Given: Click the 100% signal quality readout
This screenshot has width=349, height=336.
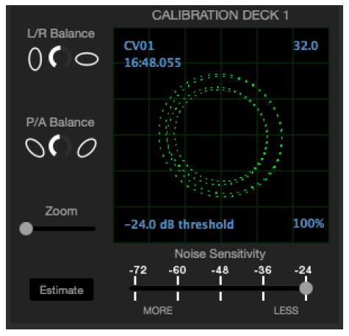Looking at the screenshot, I should 309,224.
